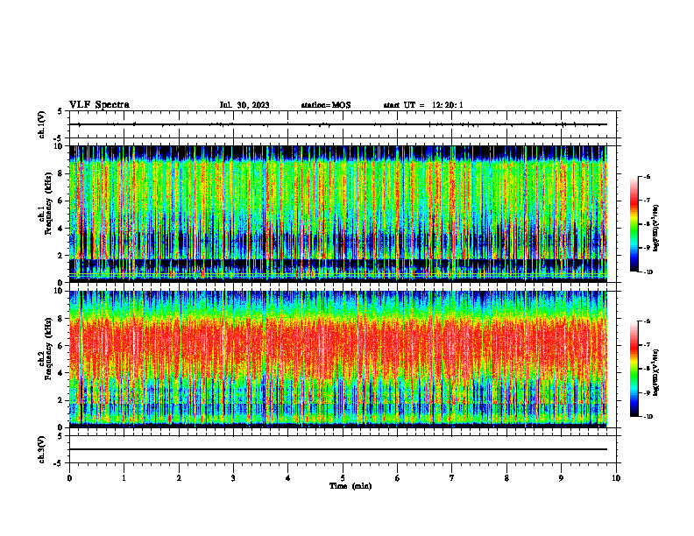The height and width of the screenshot is (536, 694).
Task: Click the ch.1 spectrogram color scale bar
Action: click(634, 224)
